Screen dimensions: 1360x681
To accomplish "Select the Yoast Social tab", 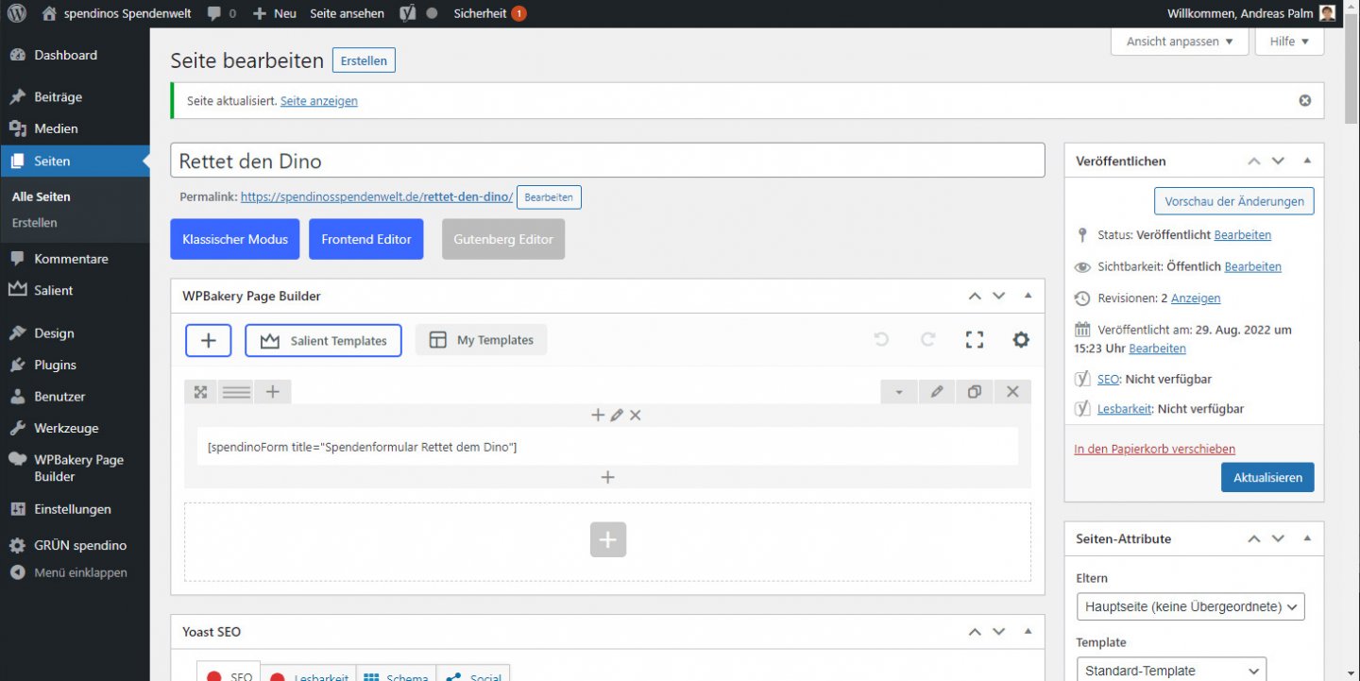I will click(x=473, y=673).
